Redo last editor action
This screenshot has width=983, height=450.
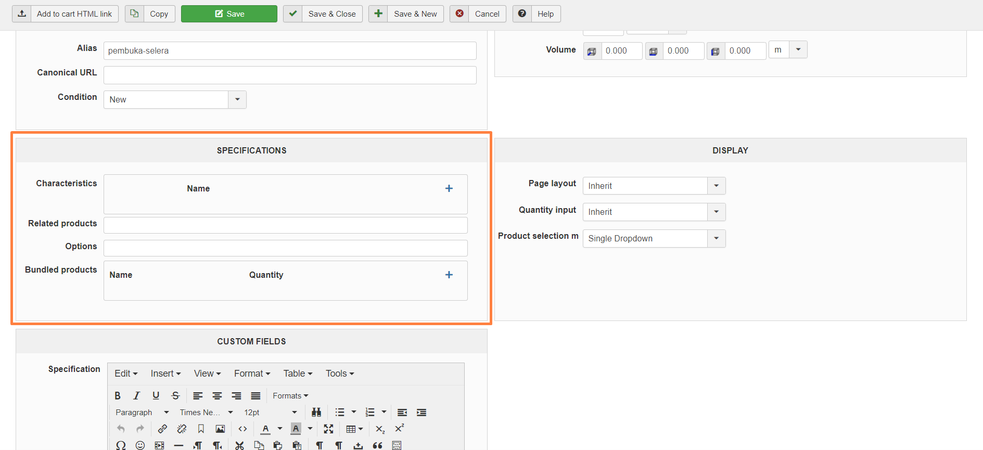(140, 429)
